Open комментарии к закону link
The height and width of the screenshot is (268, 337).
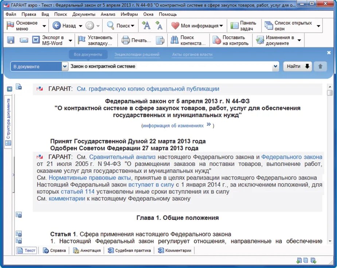[x=67, y=198]
